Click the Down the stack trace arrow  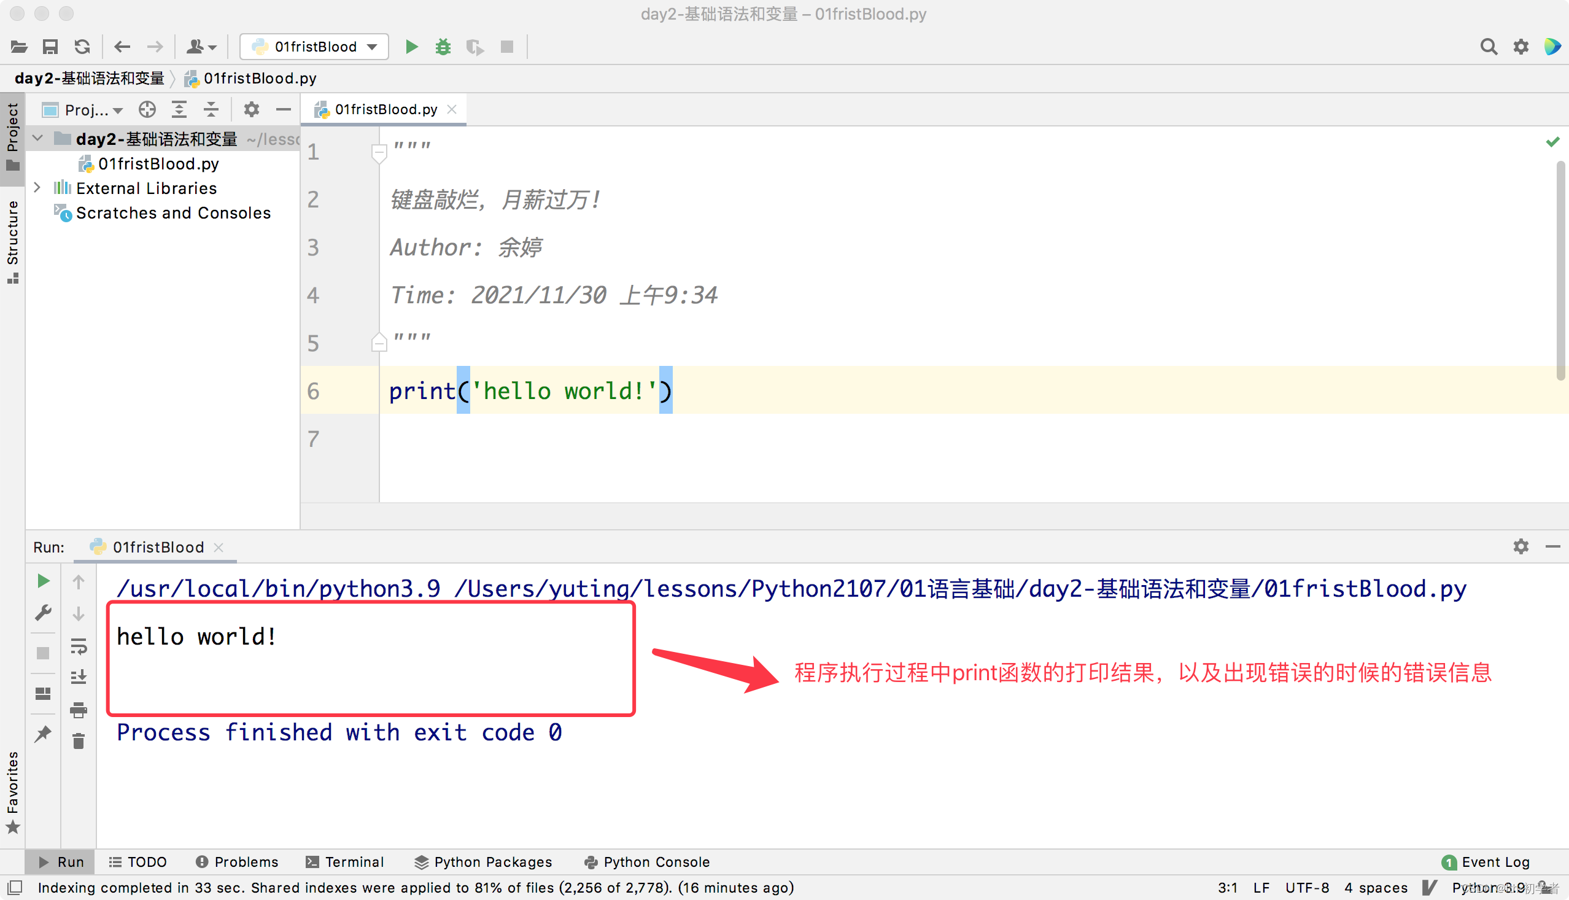pyautogui.click(x=79, y=614)
